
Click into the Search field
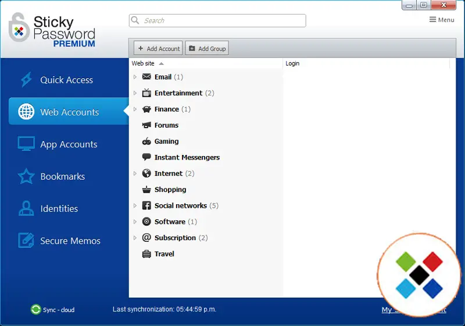tap(217, 20)
